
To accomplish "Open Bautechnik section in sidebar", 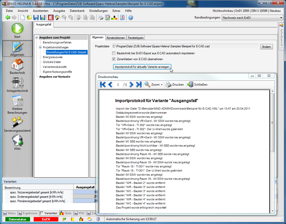I will pyautogui.click(x=17, y=66).
